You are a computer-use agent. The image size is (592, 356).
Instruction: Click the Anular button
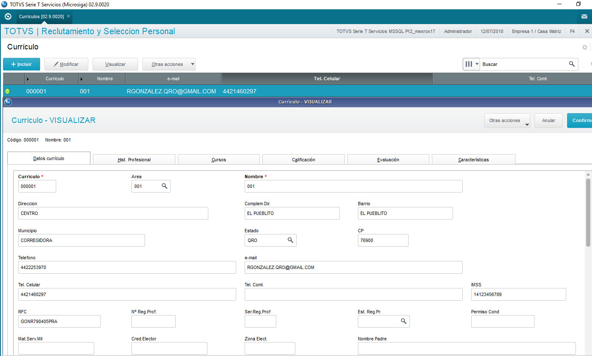coord(548,121)
